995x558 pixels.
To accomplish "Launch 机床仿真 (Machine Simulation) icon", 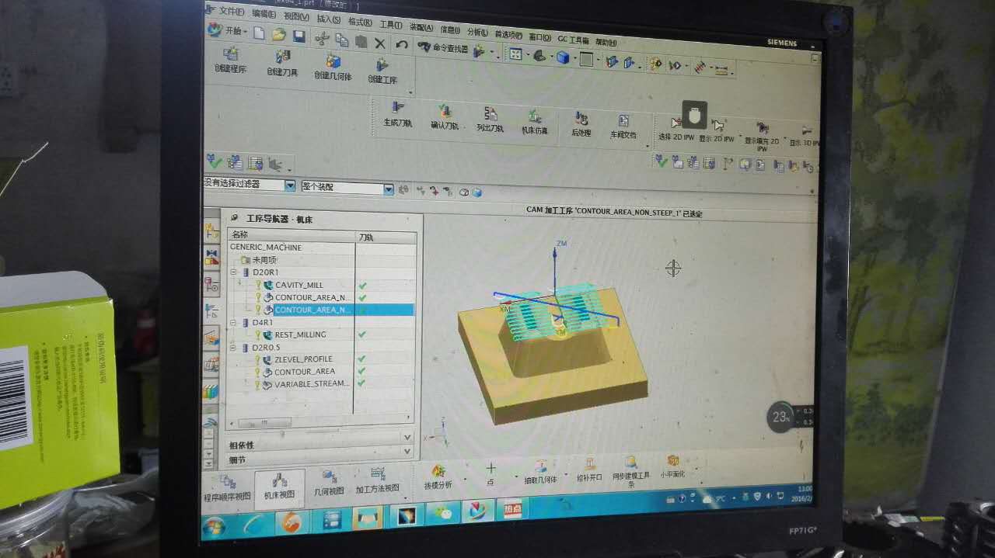I will coord(535,117).
